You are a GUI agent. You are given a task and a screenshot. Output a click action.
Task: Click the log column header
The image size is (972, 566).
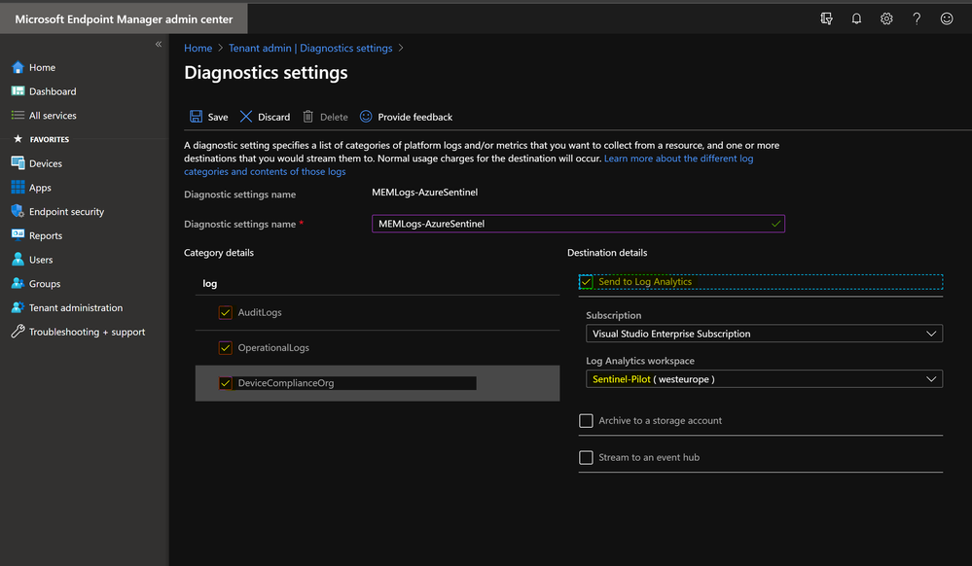tap(209, 283)
